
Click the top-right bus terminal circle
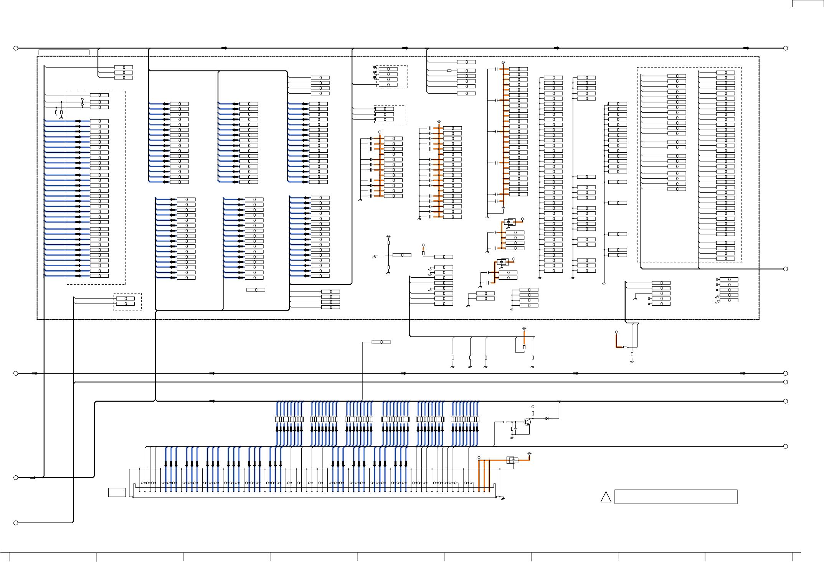coord(786,48)
